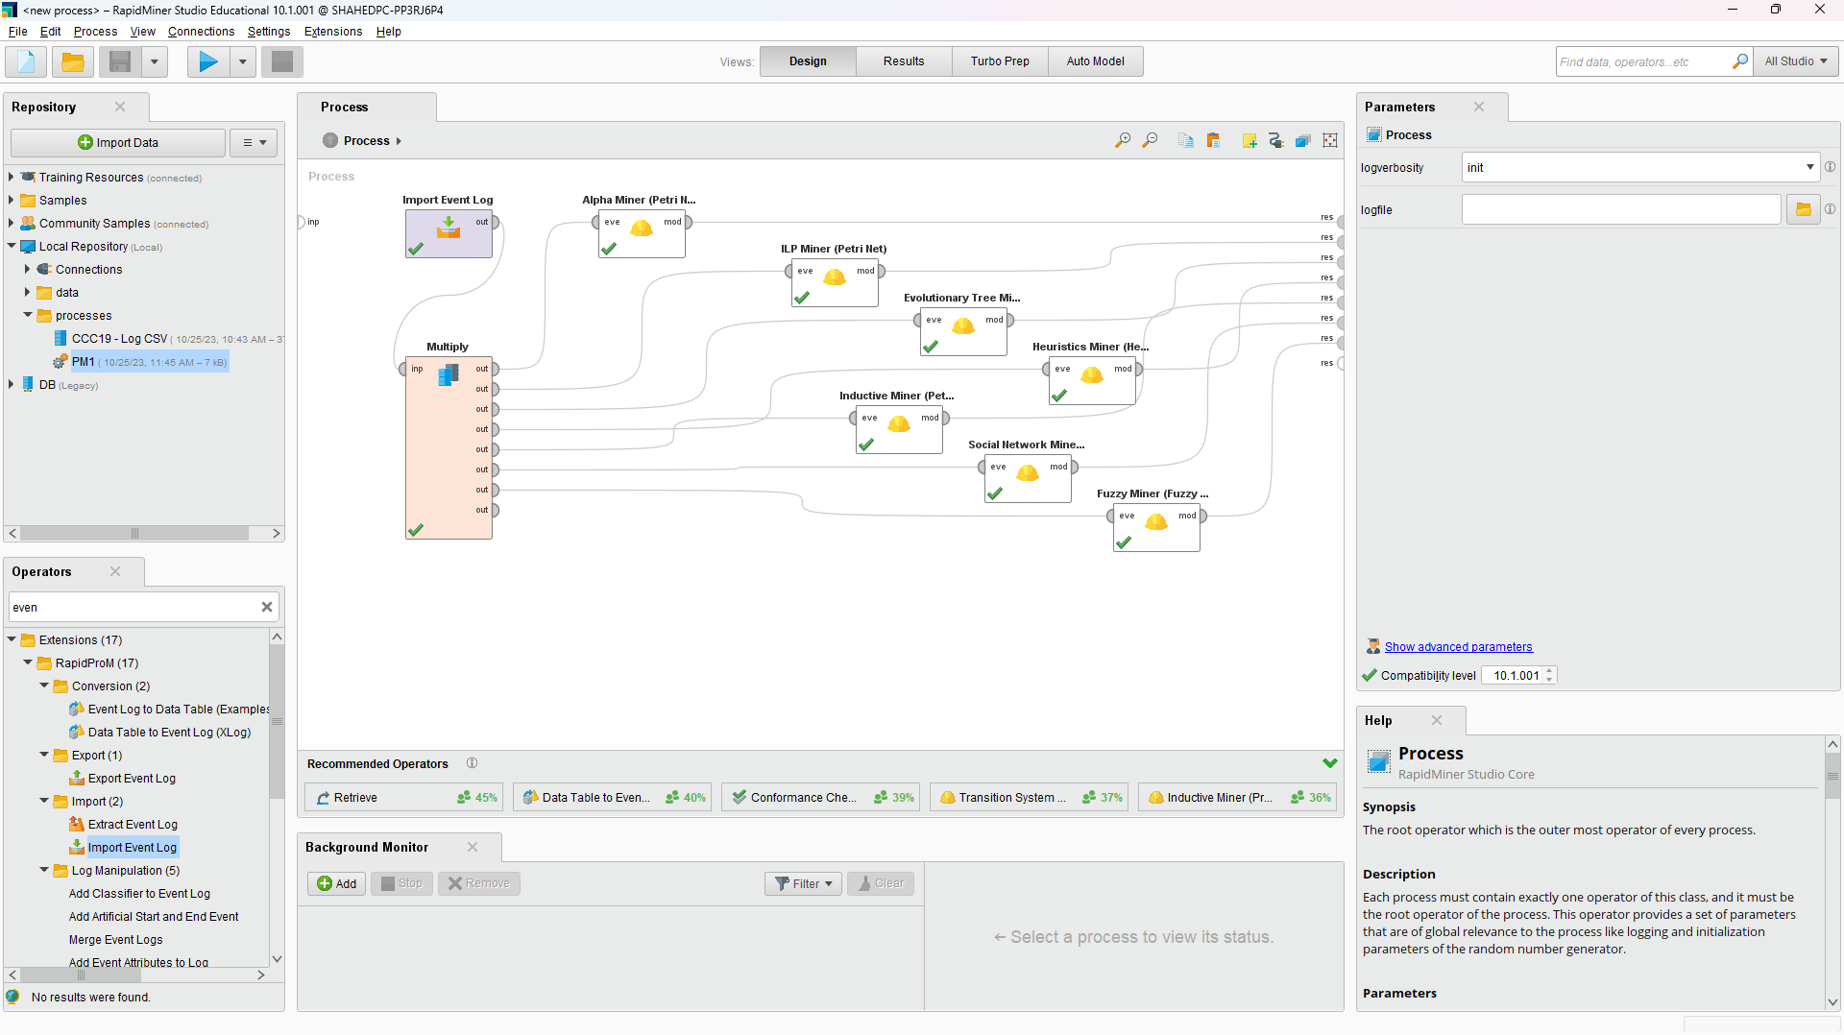The height and width of the screenshot is (1035, 1844).
Task: Expand the Samples repository folder
Action: coord(11,201)
